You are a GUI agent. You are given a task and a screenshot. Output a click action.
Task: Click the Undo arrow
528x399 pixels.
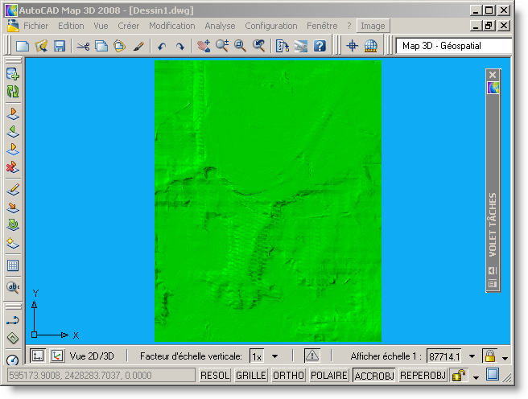point(162,46)
